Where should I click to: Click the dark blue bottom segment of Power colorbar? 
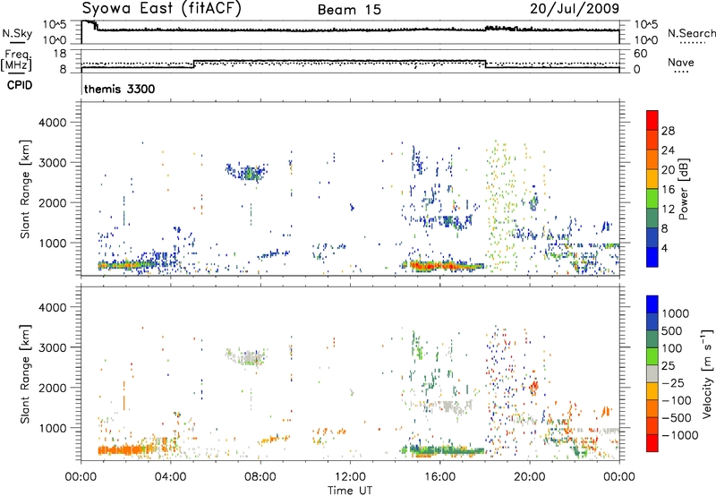(652, 258)
